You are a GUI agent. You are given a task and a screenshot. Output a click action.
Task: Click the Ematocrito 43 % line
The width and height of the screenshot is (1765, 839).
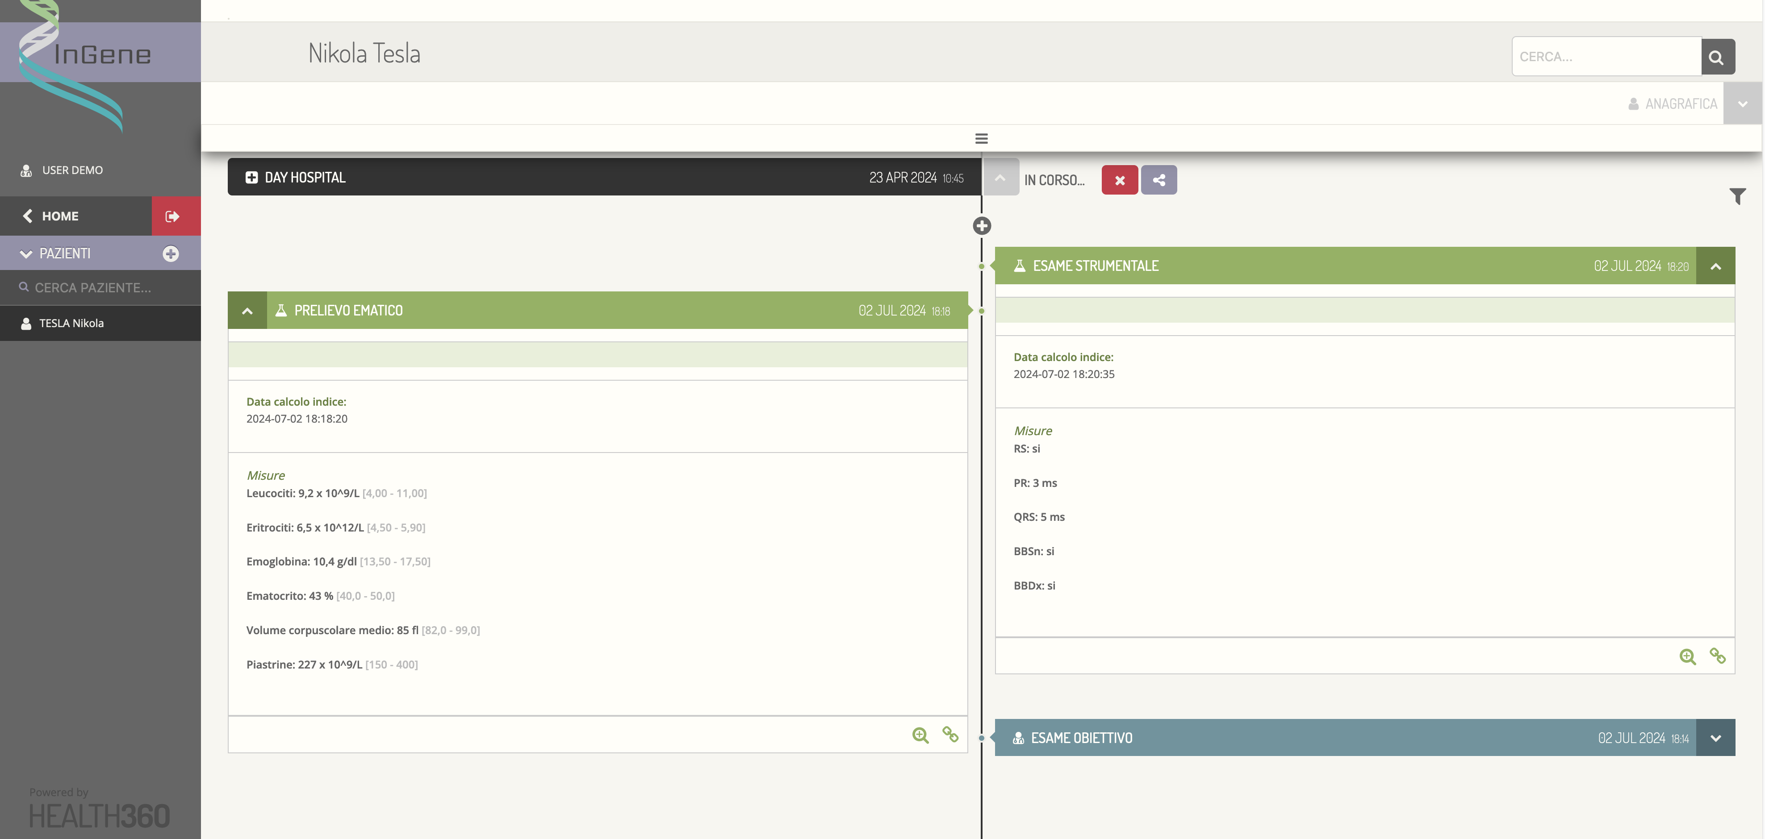pos(321,596)
